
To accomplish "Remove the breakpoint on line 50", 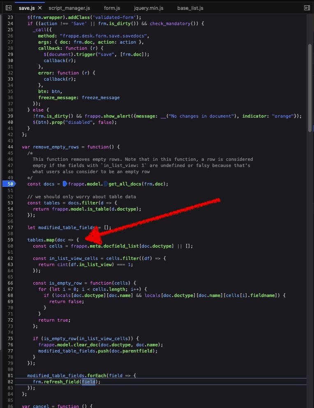I will (x=9, y=184).
